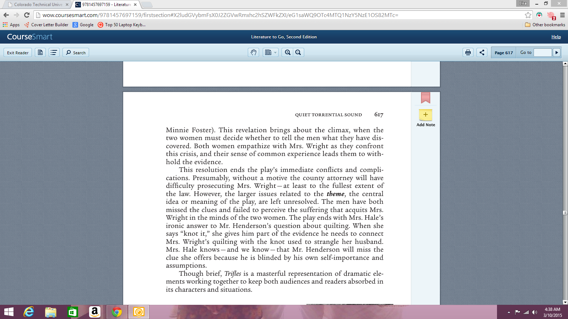Click the vertical scrollbar up arrow
The width and height of the screenshot is (568, 319).
coord(565,64)
